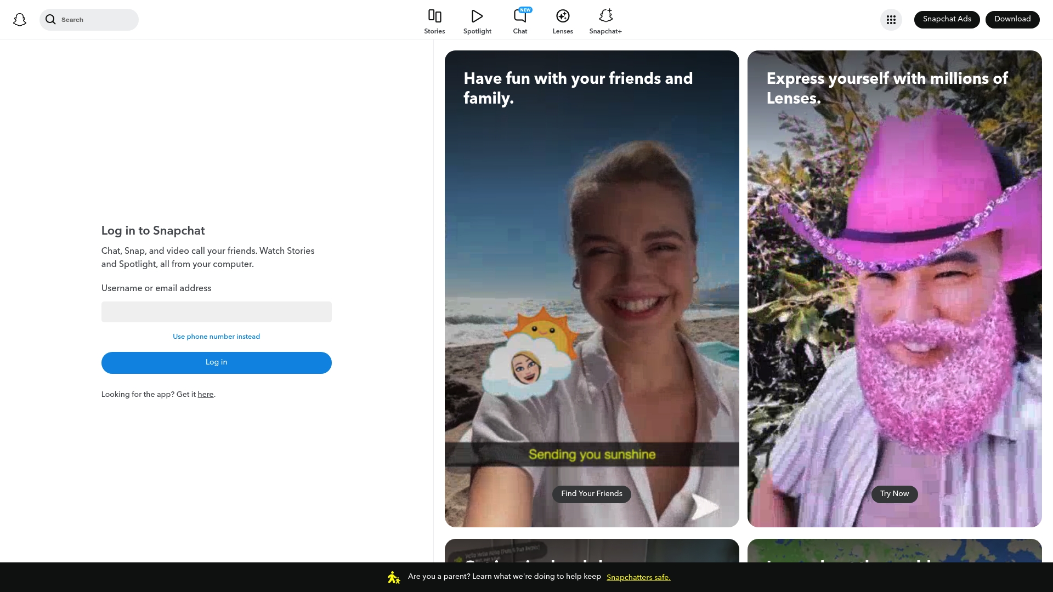Open the apps grid menu
Image resolution: width=1053 pixels, height=592 pixels.
(x=891, y=19)
